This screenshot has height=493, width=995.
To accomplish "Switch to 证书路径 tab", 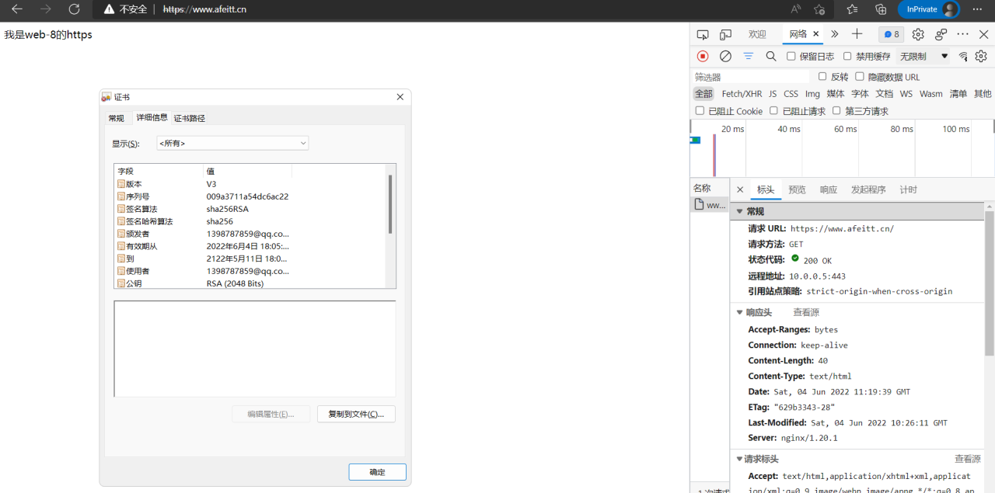I will tap(189, 118).
